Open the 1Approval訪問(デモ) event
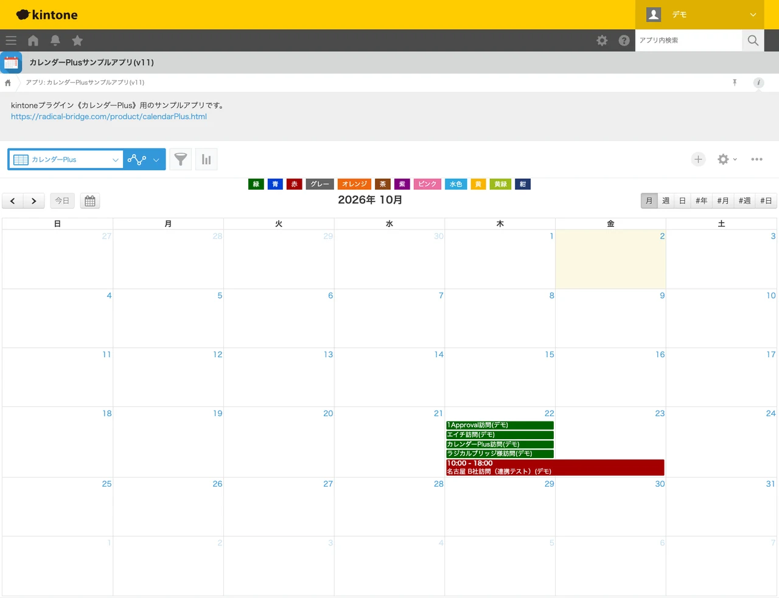This screenshot has width=779, height=598. click(x=500, y=425)
